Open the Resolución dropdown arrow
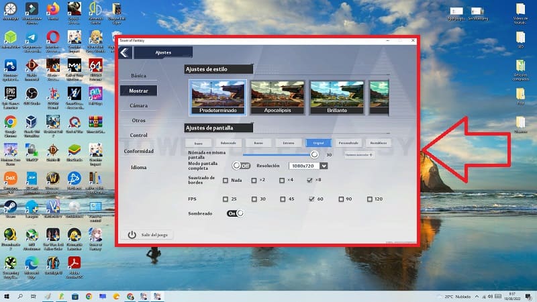Viewport: 537px width, 302px height. tap(324, 166)
